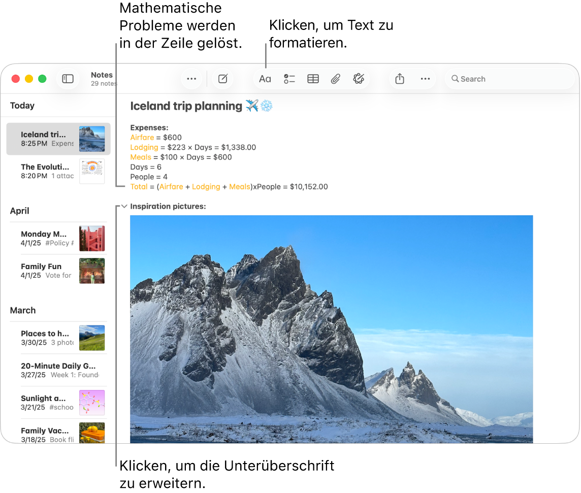581x493 pixels.
Task: Create a new note with the compose icon
Action: (222, 79)
